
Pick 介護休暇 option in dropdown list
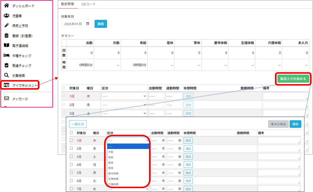point(113,184)
